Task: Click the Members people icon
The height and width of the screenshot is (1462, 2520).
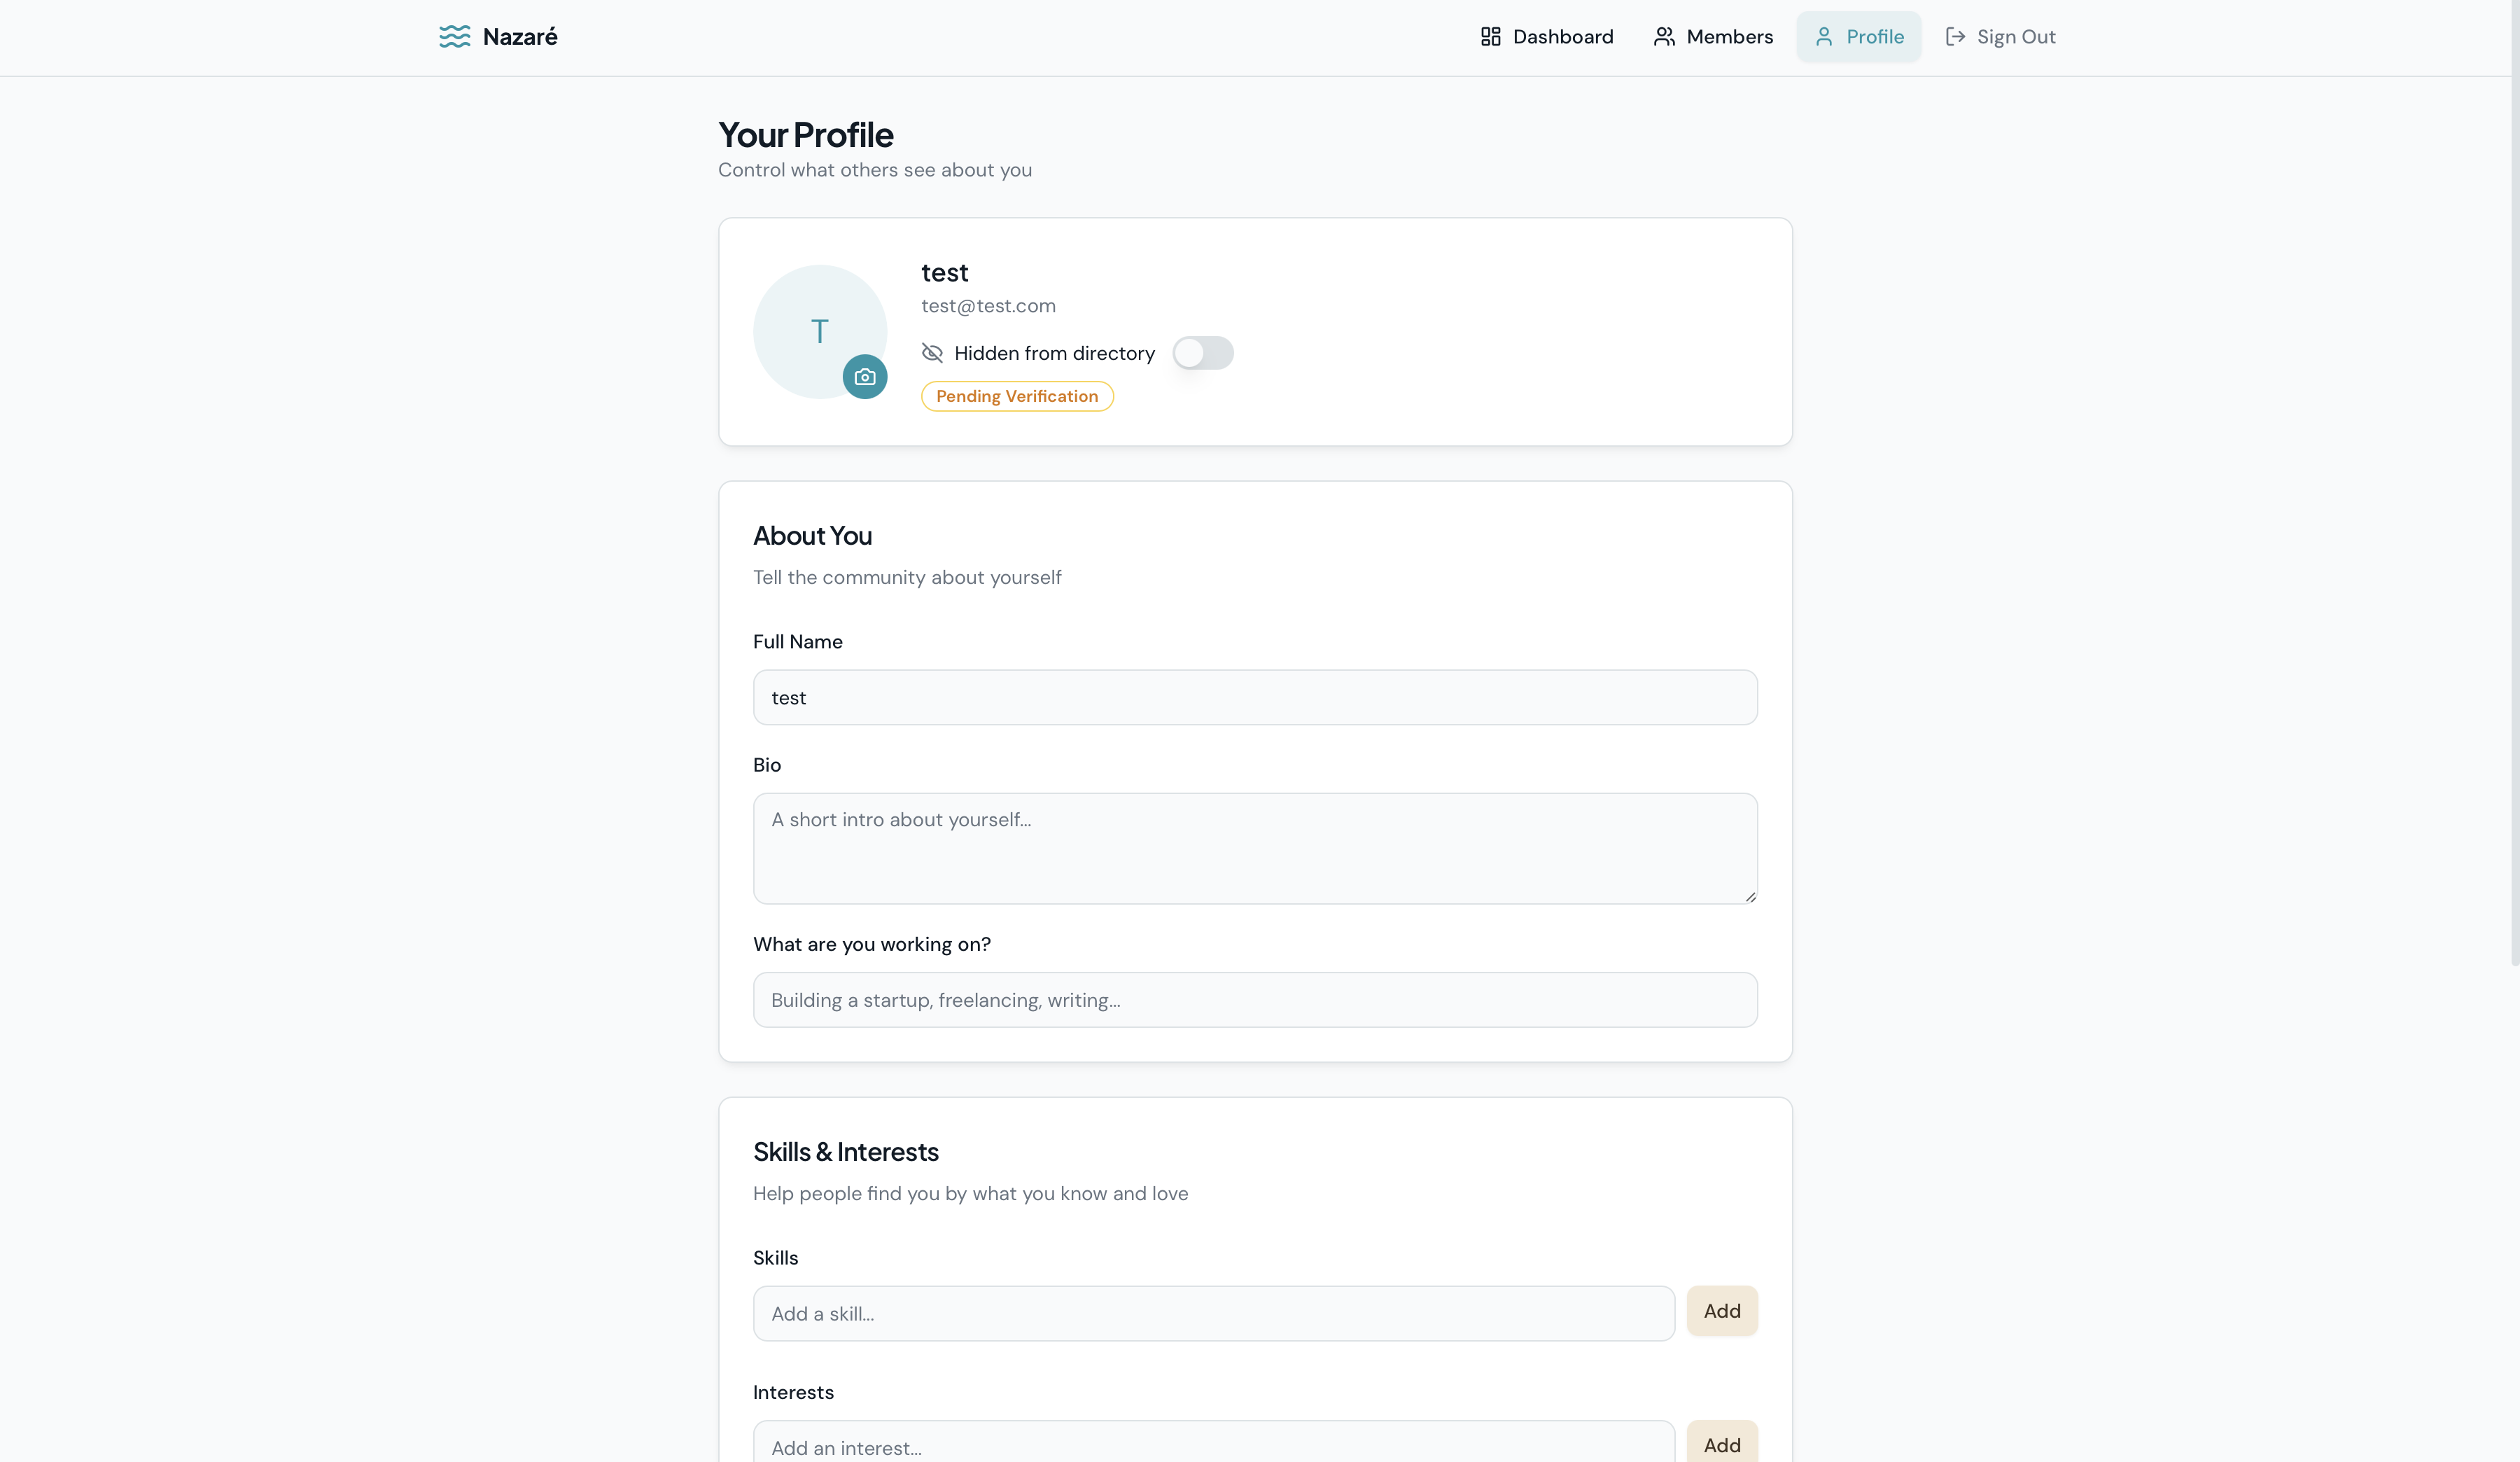Action: [x=1664, y=37]
